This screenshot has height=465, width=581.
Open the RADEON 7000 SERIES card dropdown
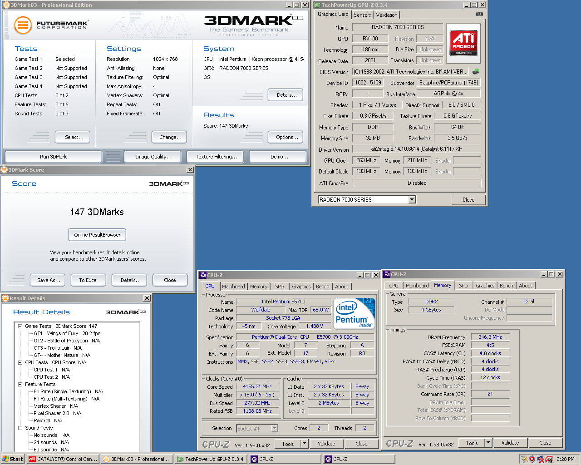click(412, 199)
